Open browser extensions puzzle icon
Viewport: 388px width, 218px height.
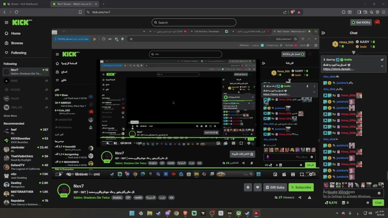pos(343,12)
